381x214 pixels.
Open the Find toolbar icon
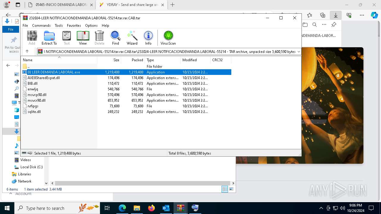115,38
